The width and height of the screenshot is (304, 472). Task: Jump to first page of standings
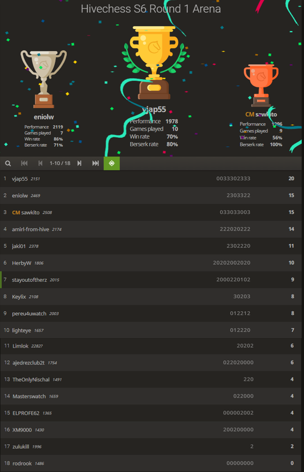coord(24,163)
